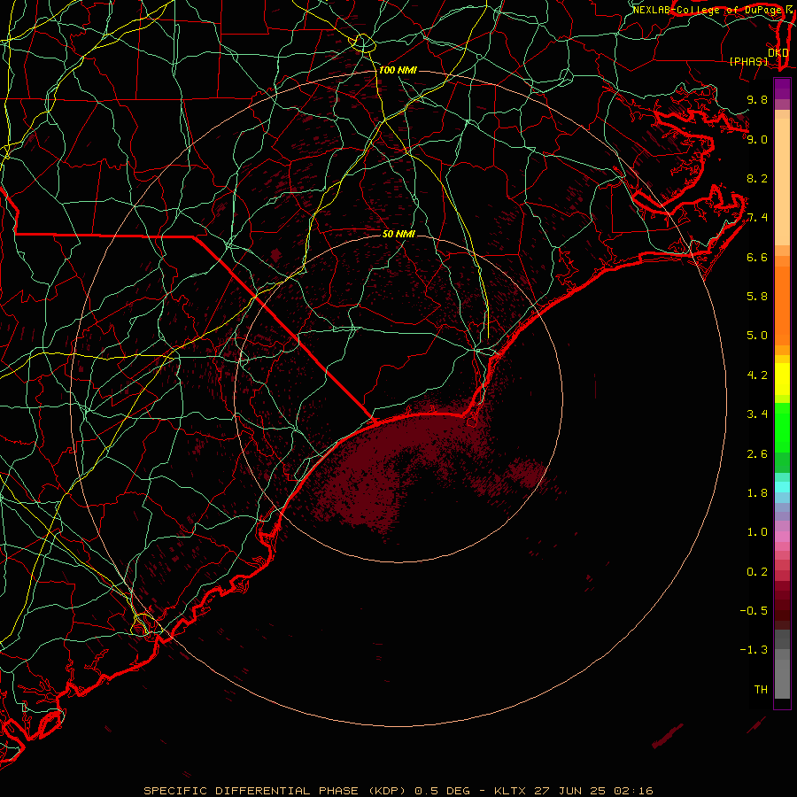
Task: Select the 4.2 legend scale value
Action: [x=757, y=375]
